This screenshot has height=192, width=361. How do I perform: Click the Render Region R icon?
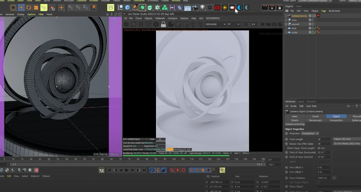pos(149,24)
